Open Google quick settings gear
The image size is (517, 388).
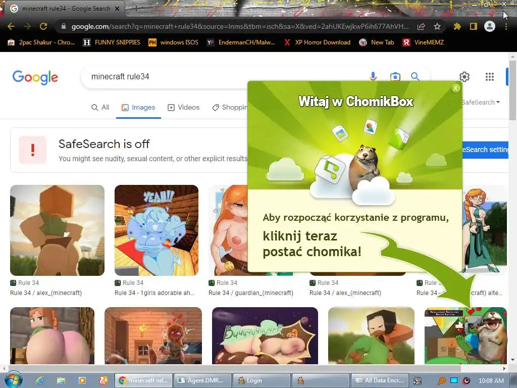click(x=464, y=77)
